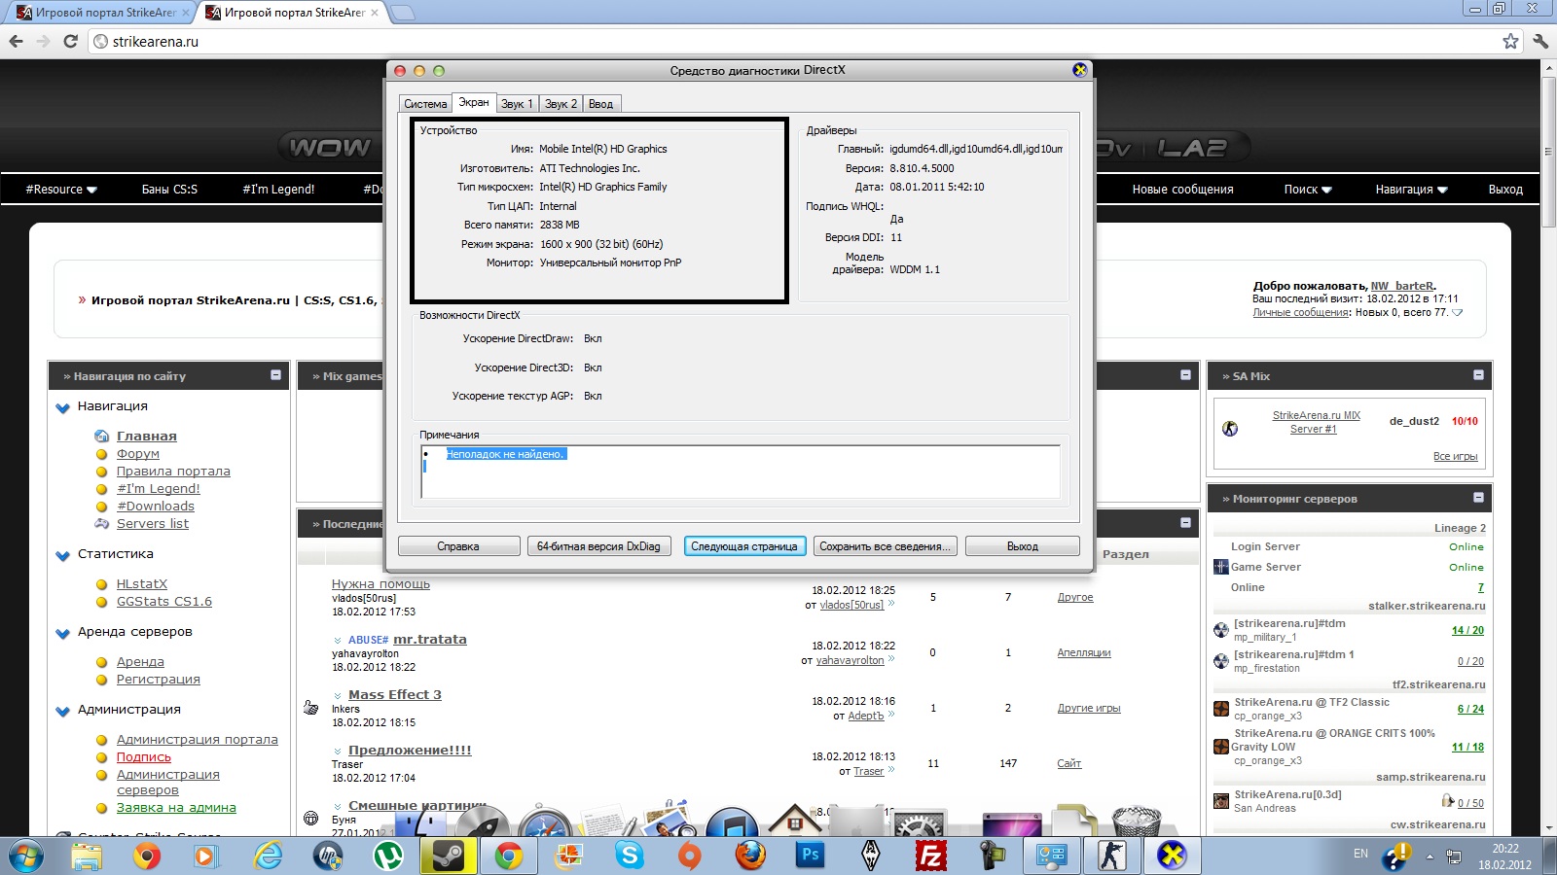The width and height of the screenshot is (1557, 875).
Task: Go back in the Chrome browser
Action: click(x=16, y=41)
